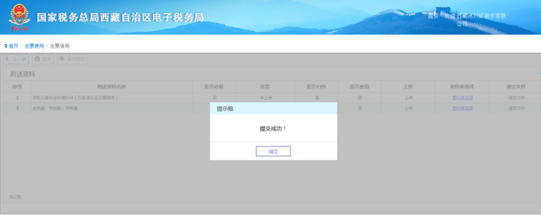Open the 操作规范 toolbar button
Image resolution: width=541 pixels, height=215 pixels.
72,59
